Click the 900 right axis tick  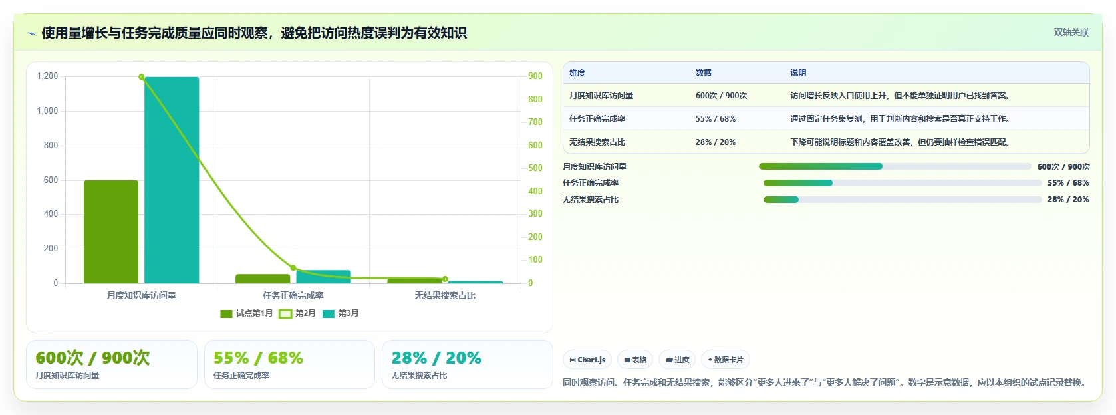click(x=535, y=76)
